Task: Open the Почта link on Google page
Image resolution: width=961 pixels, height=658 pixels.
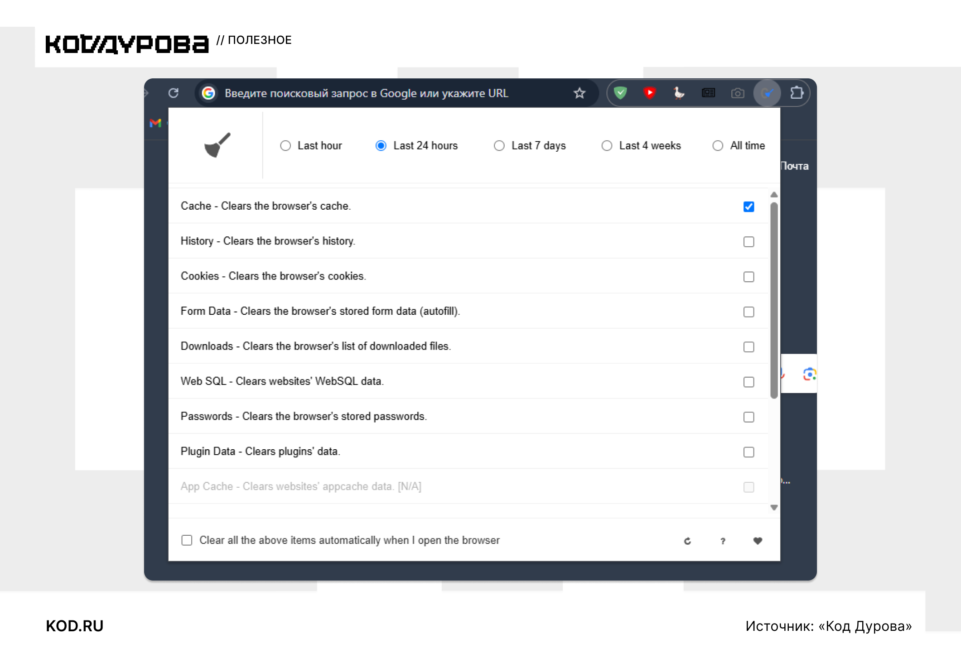Action: (x=794, y=166)
